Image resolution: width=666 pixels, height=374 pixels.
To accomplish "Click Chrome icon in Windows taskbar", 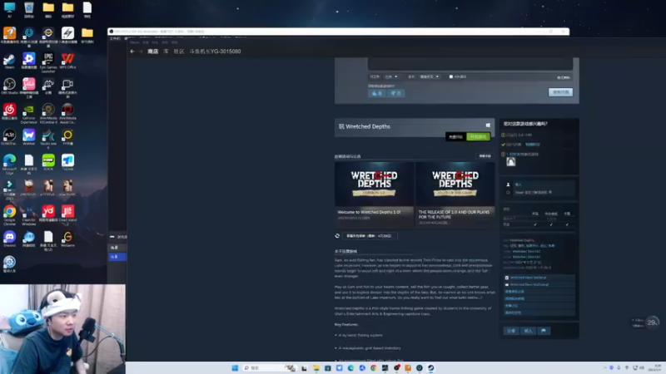I will pos(373,368).
